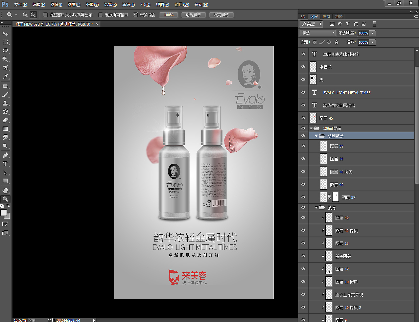Open the 填充 fill arrow
The image size is (419, 322).
click(372, 42)
